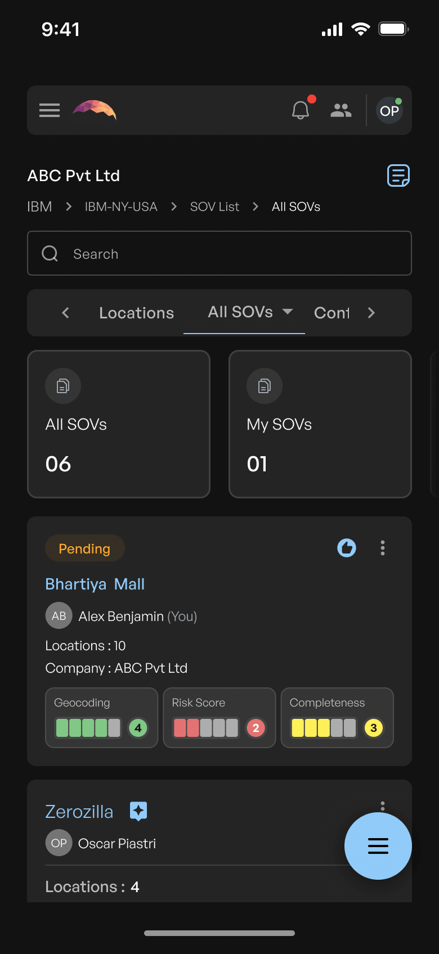Select the My SOVs summary card

tap(320, 424)
